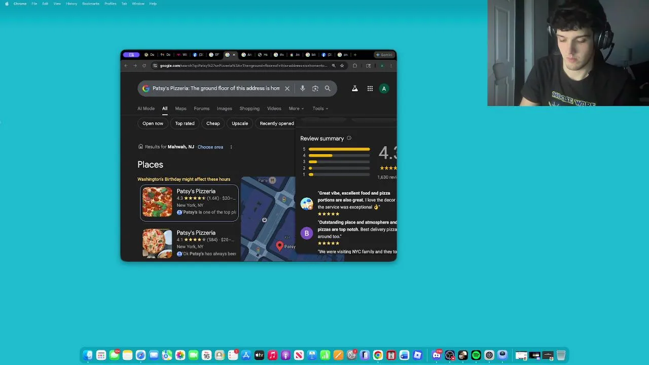
Task: Open a new browser tab
Action: coord(355,55)
